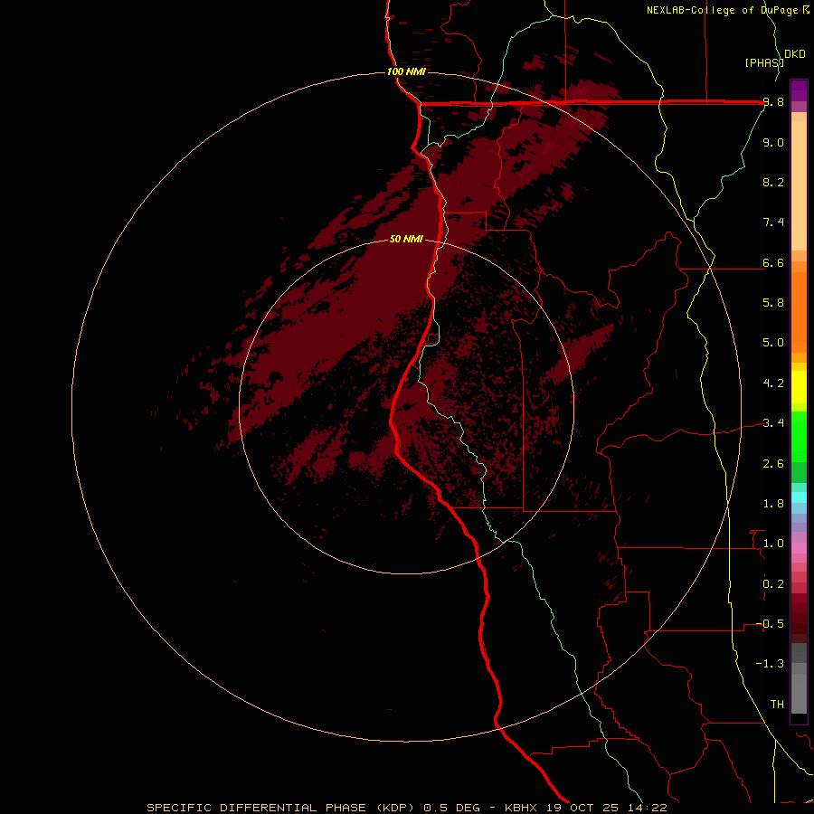814x814 pixels.
Task: Click the purple segment atop the color scale
Action: (799, 90)
